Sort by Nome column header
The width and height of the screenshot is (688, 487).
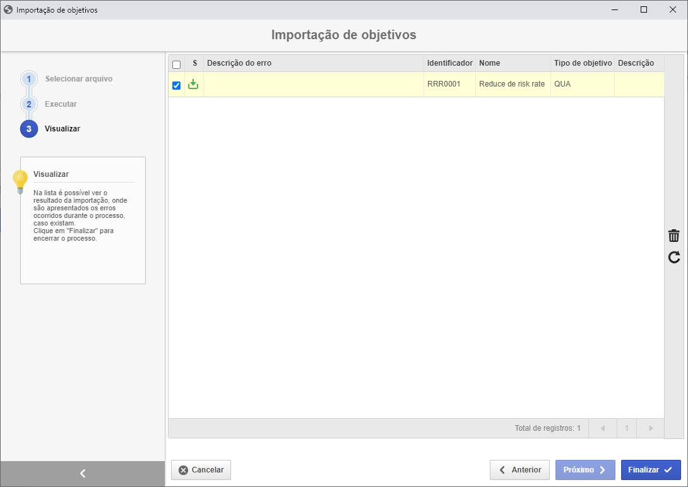pyautogui.click(x=513, y=63)
